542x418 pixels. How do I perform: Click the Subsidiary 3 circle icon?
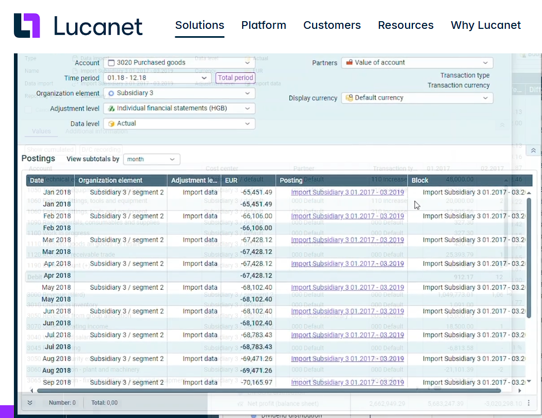[111, 93]
